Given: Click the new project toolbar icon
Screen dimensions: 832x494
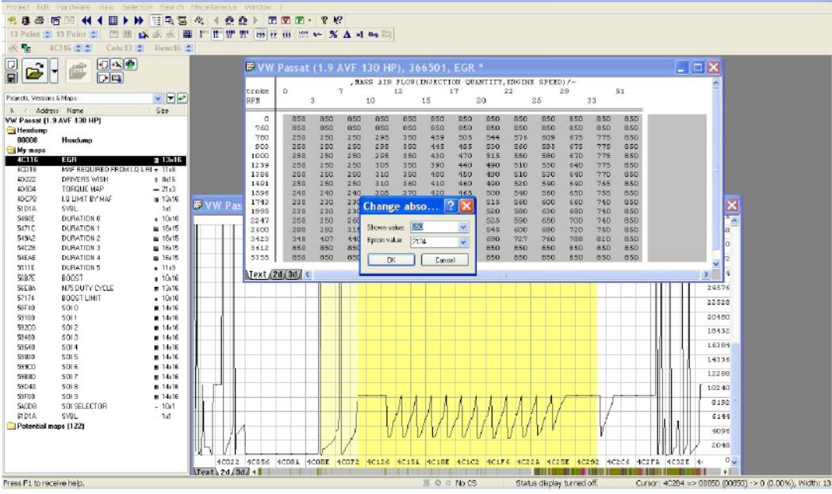Looking at the screenshot, I should tap(12, 21).
